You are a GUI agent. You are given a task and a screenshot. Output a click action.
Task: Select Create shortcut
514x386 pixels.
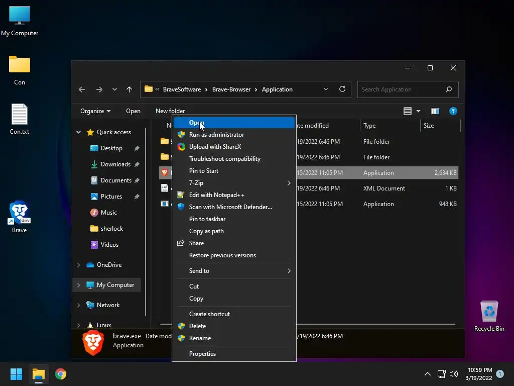click(x=234, y=314)
